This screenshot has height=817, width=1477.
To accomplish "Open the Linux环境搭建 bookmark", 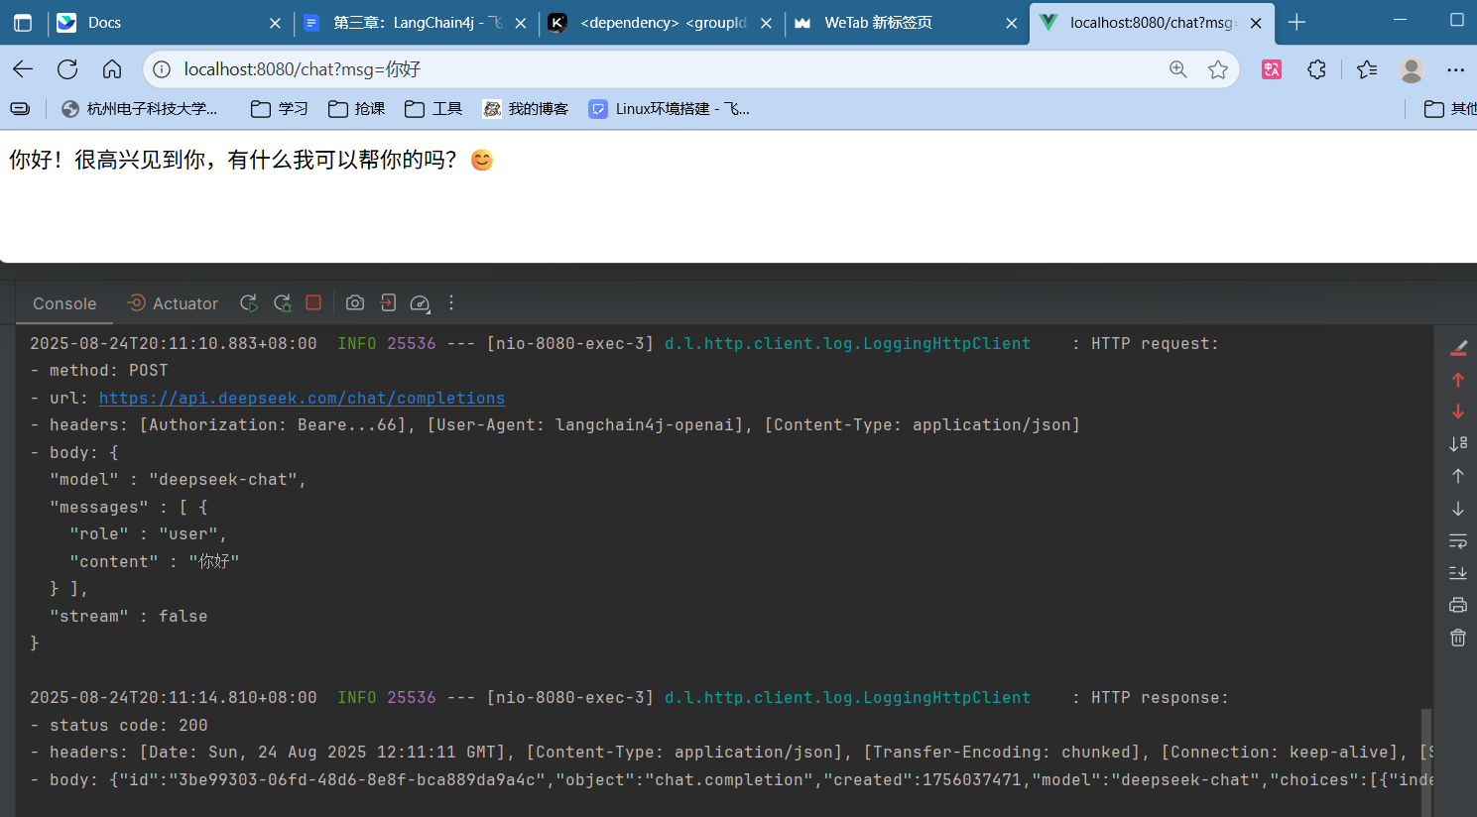I will 670,109.
